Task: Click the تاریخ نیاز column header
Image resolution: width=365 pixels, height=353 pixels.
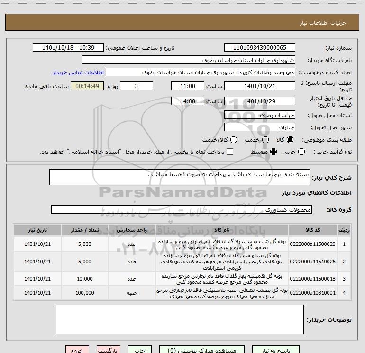Action: [37, 230]
